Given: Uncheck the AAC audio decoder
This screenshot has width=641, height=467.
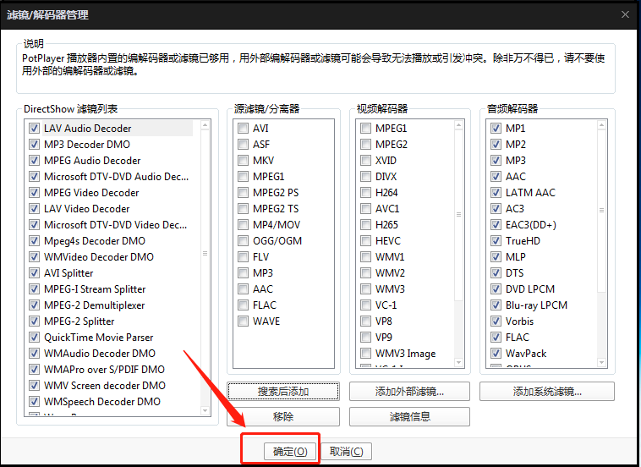Looking at the screenshot, I should click(x=496, y=177).
